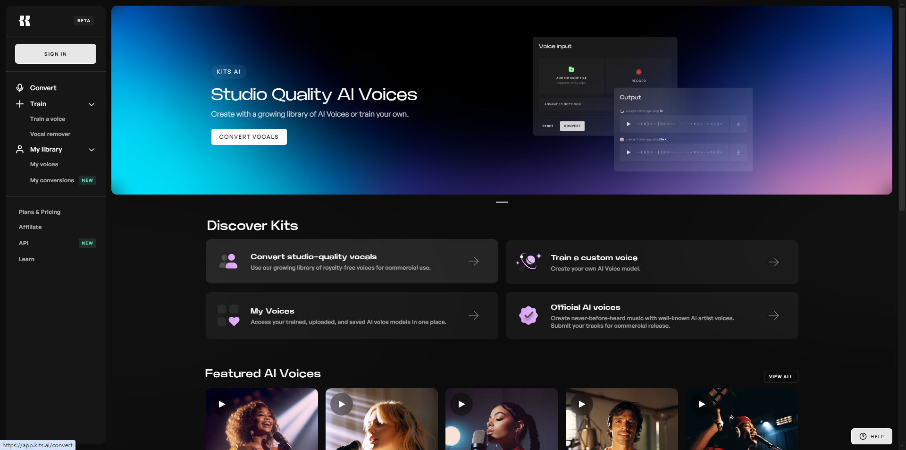
Task: Click the verified badge icon on Official AI voices
Action: tap(528, 315)
